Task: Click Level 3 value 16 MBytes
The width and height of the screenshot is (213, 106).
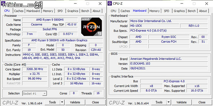Action: coord(77,83)
